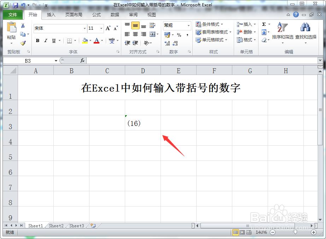Click the insert function fx icon
This screenshot has height=239, width=326.
tap(82, 60)
